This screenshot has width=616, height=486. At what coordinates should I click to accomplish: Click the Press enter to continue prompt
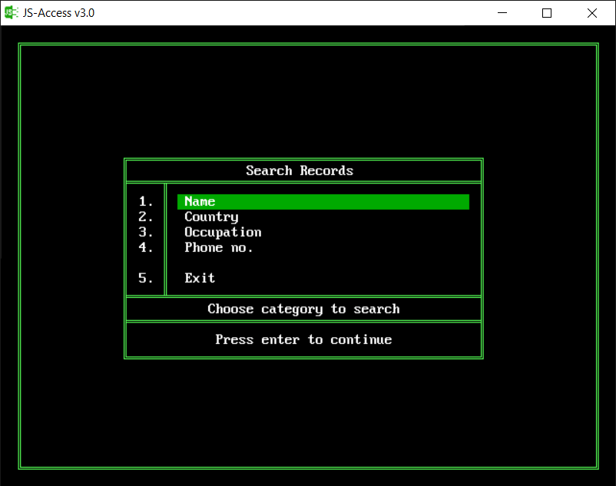[303, 339]
